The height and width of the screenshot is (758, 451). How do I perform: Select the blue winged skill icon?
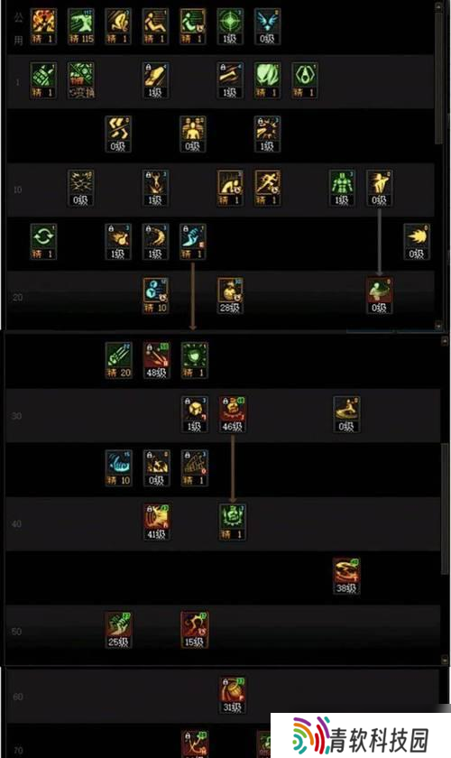267,26
